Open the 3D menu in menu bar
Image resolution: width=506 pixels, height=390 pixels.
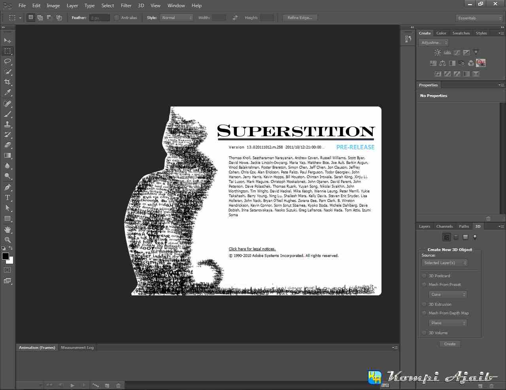[x=141, y=6]
